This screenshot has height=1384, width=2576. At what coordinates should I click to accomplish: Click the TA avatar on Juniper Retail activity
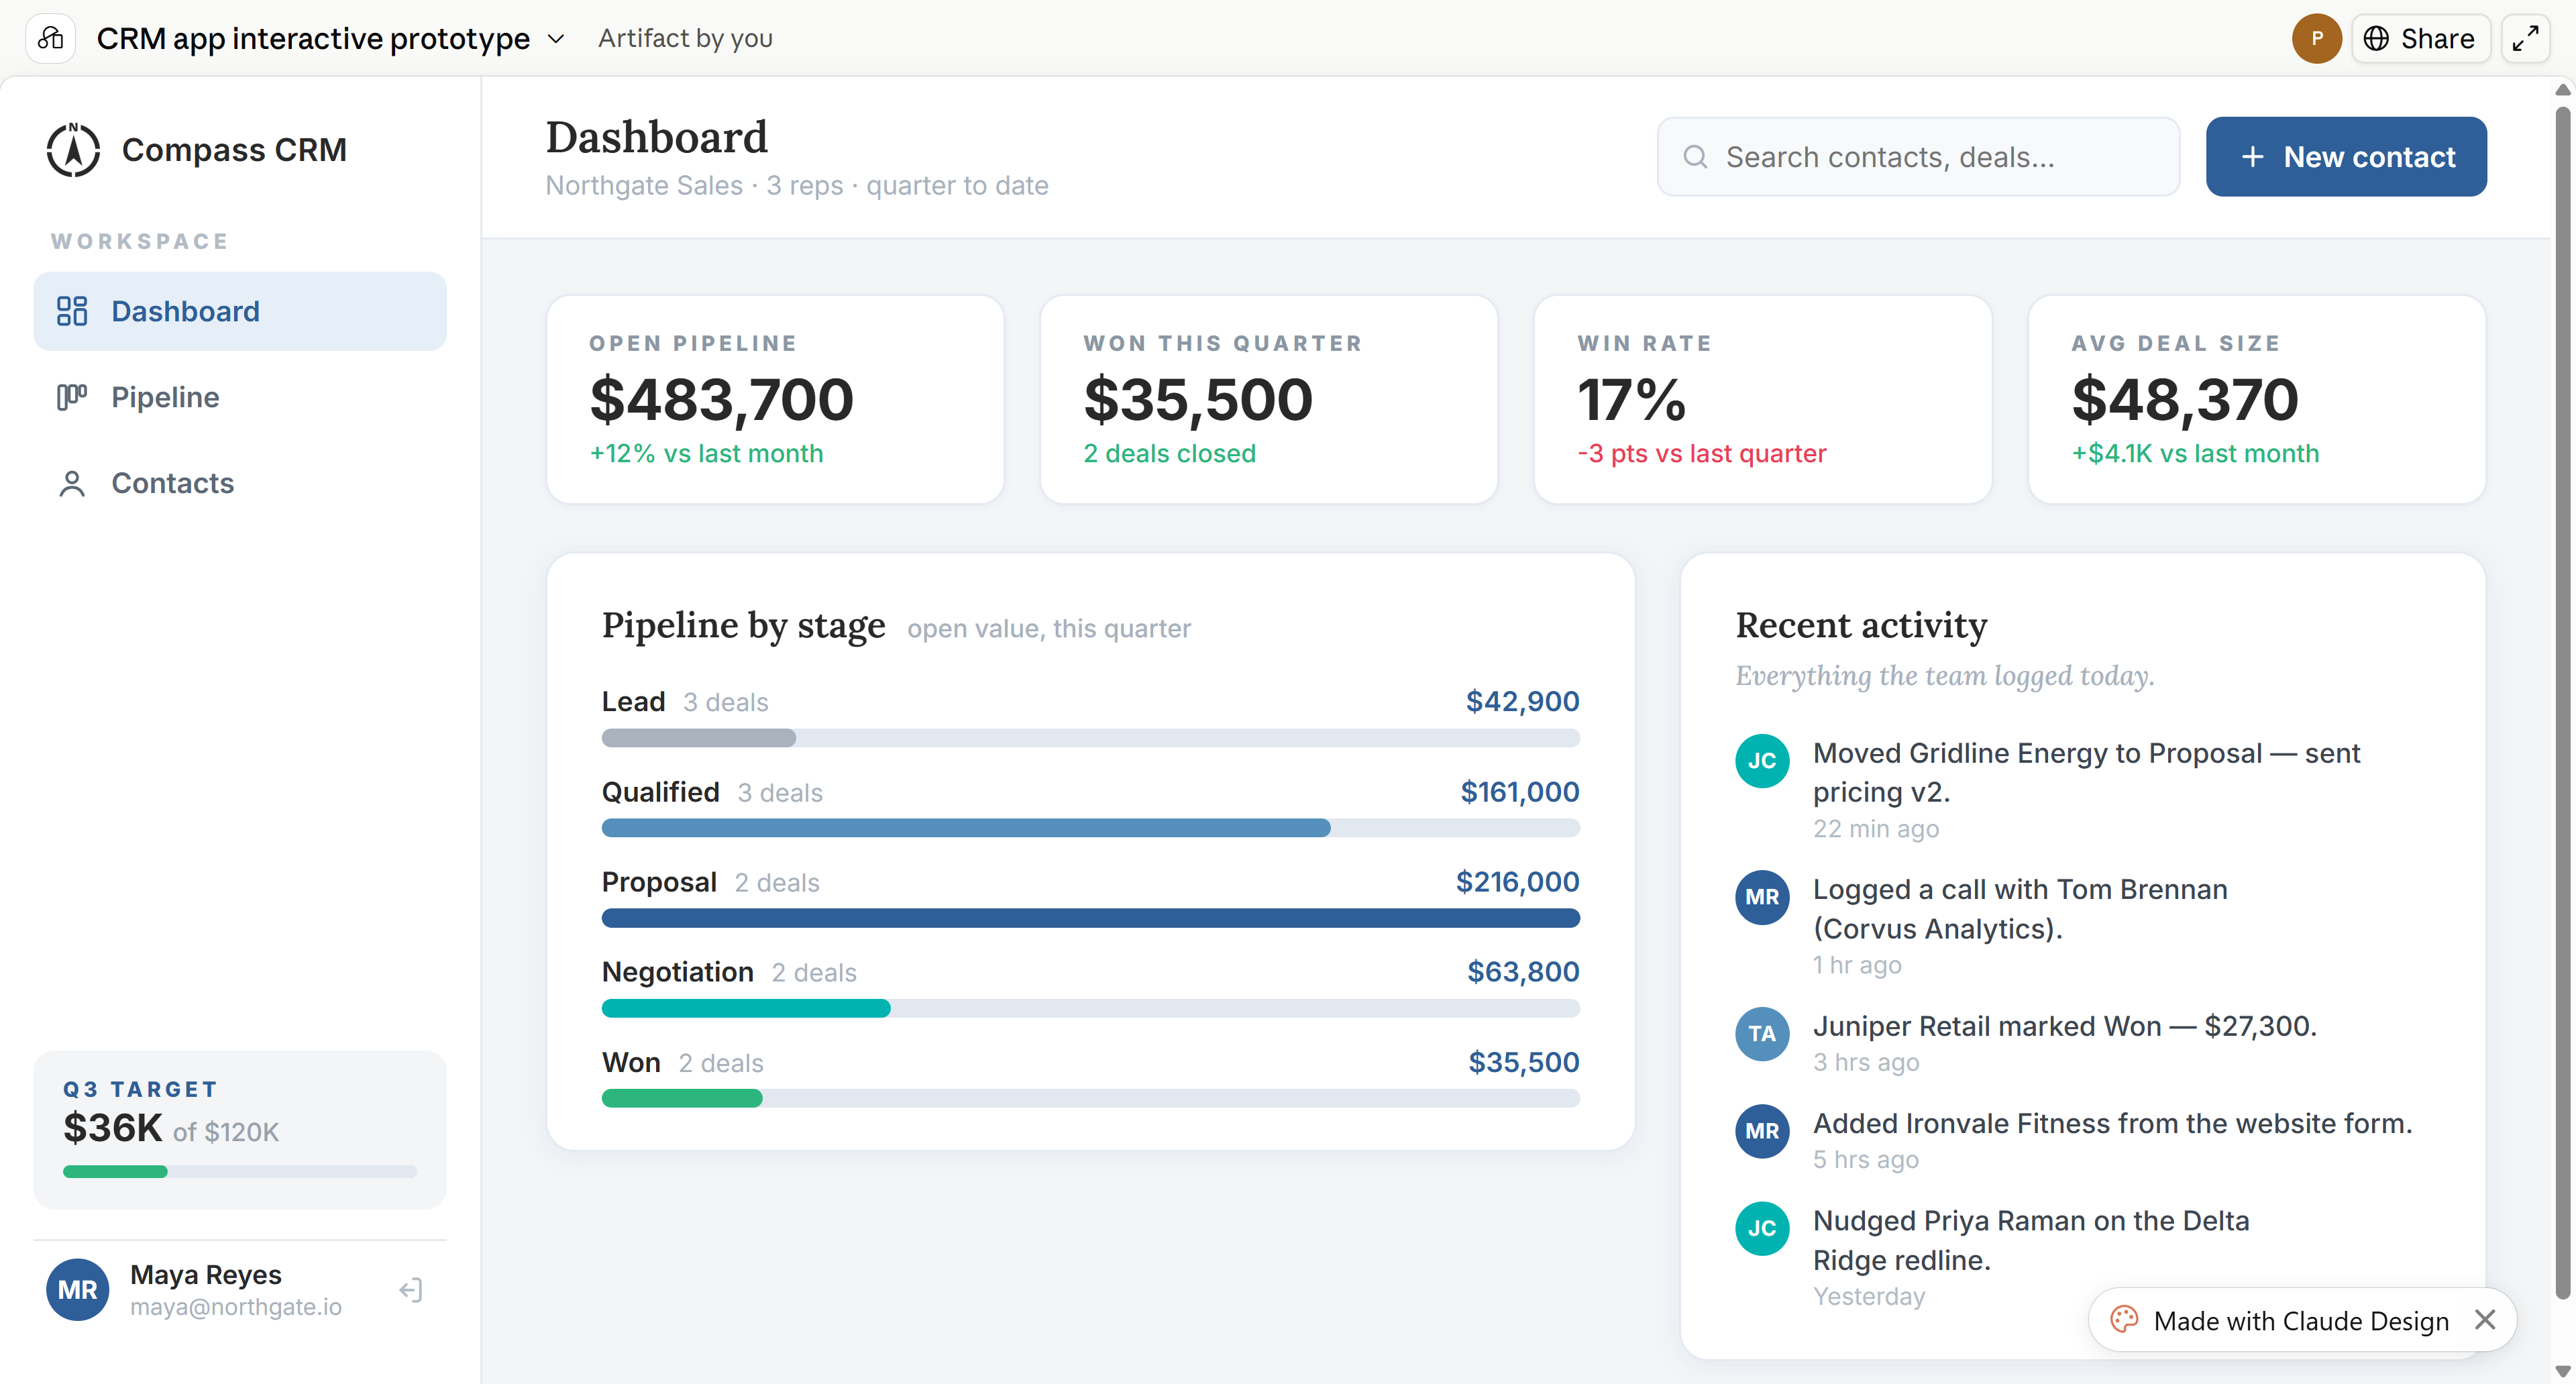pyautogui.click(x=1762, y=1033)
